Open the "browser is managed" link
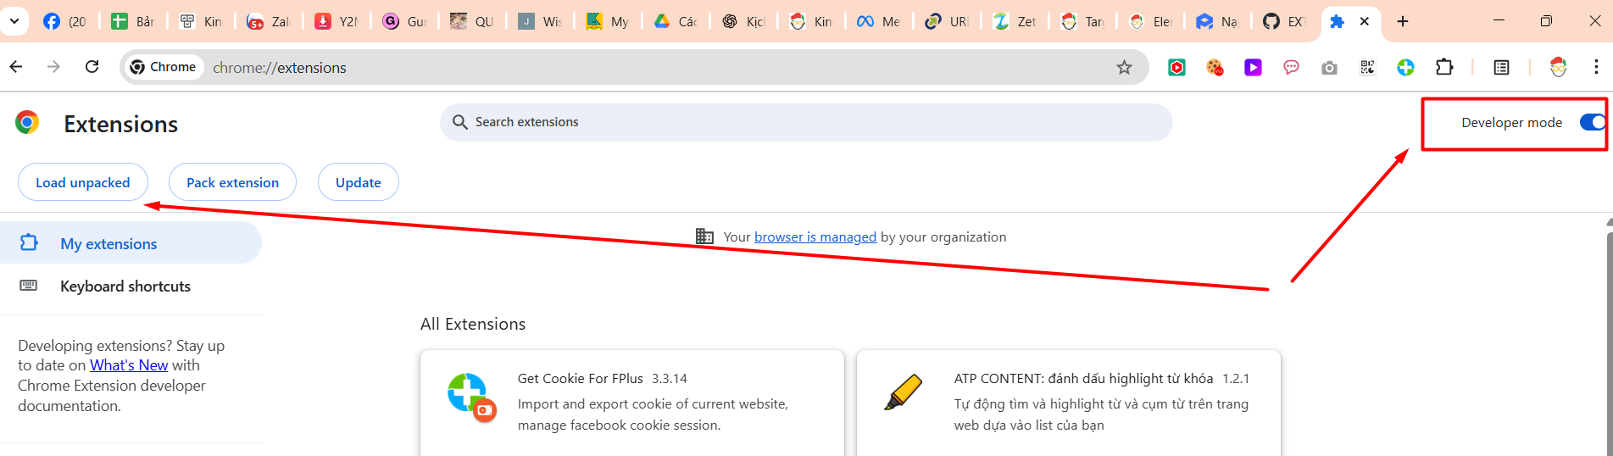Screen dimensions: 1613x456 815,237
